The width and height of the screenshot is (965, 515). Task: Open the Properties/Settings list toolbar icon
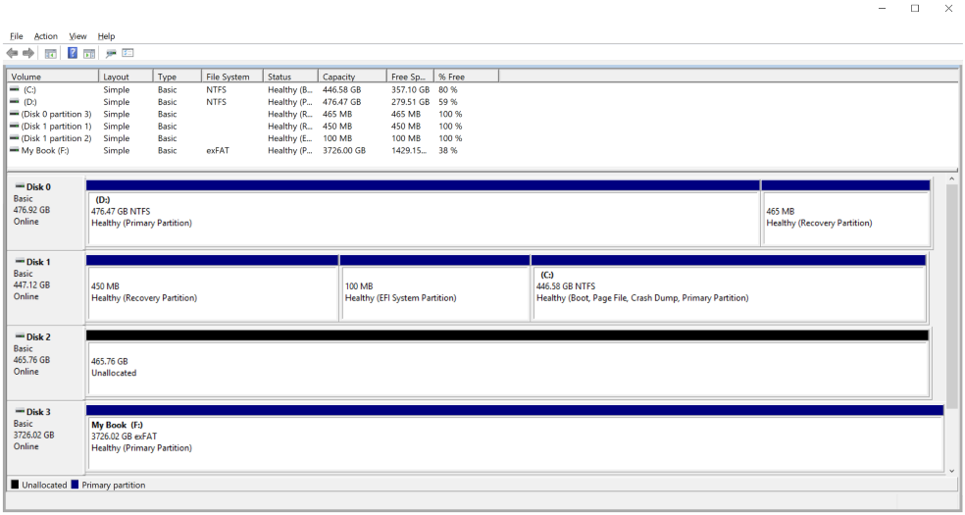(x=127, y=52)
